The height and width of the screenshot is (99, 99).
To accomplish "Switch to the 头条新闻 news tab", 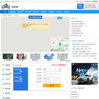I will click(x=74, y=41).
